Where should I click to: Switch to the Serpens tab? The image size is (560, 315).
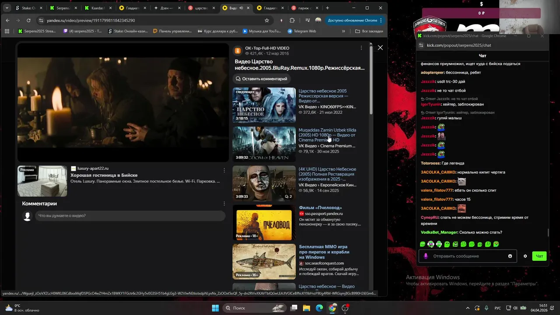pyautogui.click(x=63, y=8)
